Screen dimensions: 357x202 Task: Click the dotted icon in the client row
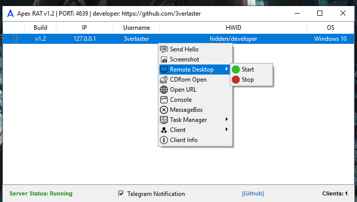(15, 39)
